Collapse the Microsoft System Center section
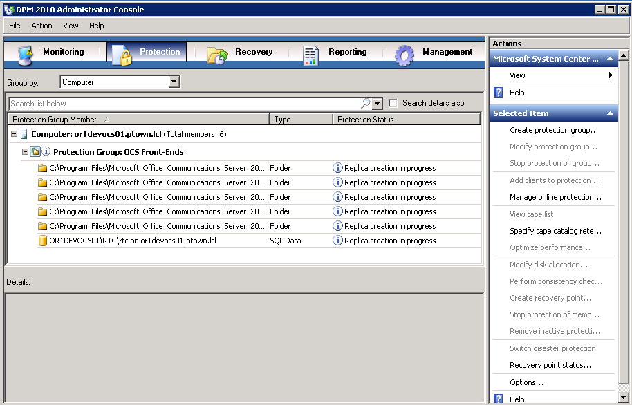Screen dimensions: 632x405 pos(610,59)
